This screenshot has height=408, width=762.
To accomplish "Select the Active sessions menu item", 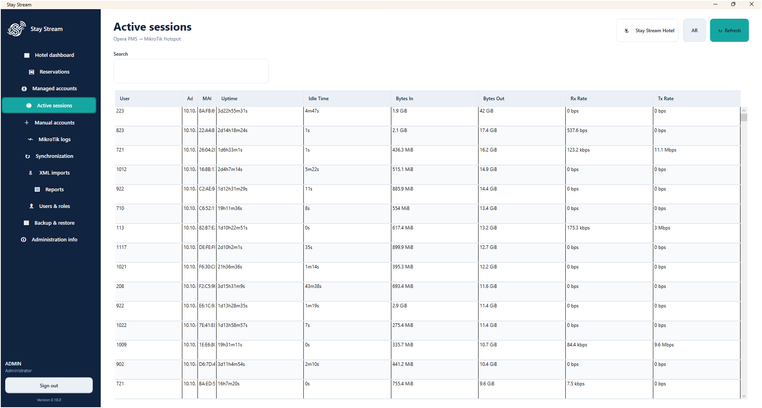I will 49,105.
